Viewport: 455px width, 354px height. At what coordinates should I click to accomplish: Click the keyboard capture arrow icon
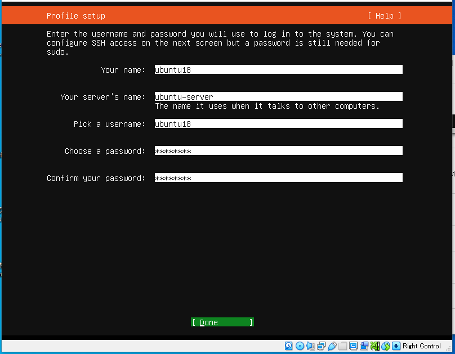pos(396,346)
